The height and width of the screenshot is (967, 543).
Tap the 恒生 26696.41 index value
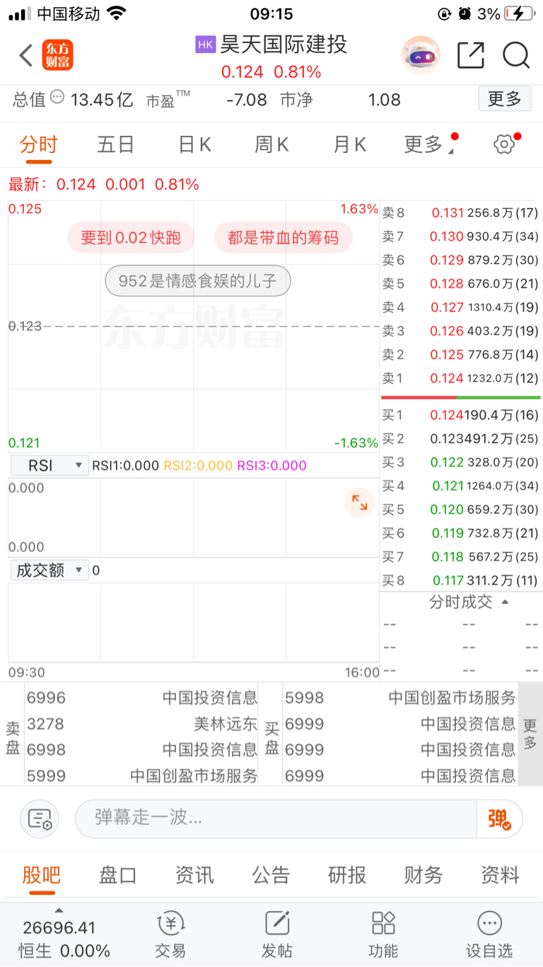coord(59,927)
